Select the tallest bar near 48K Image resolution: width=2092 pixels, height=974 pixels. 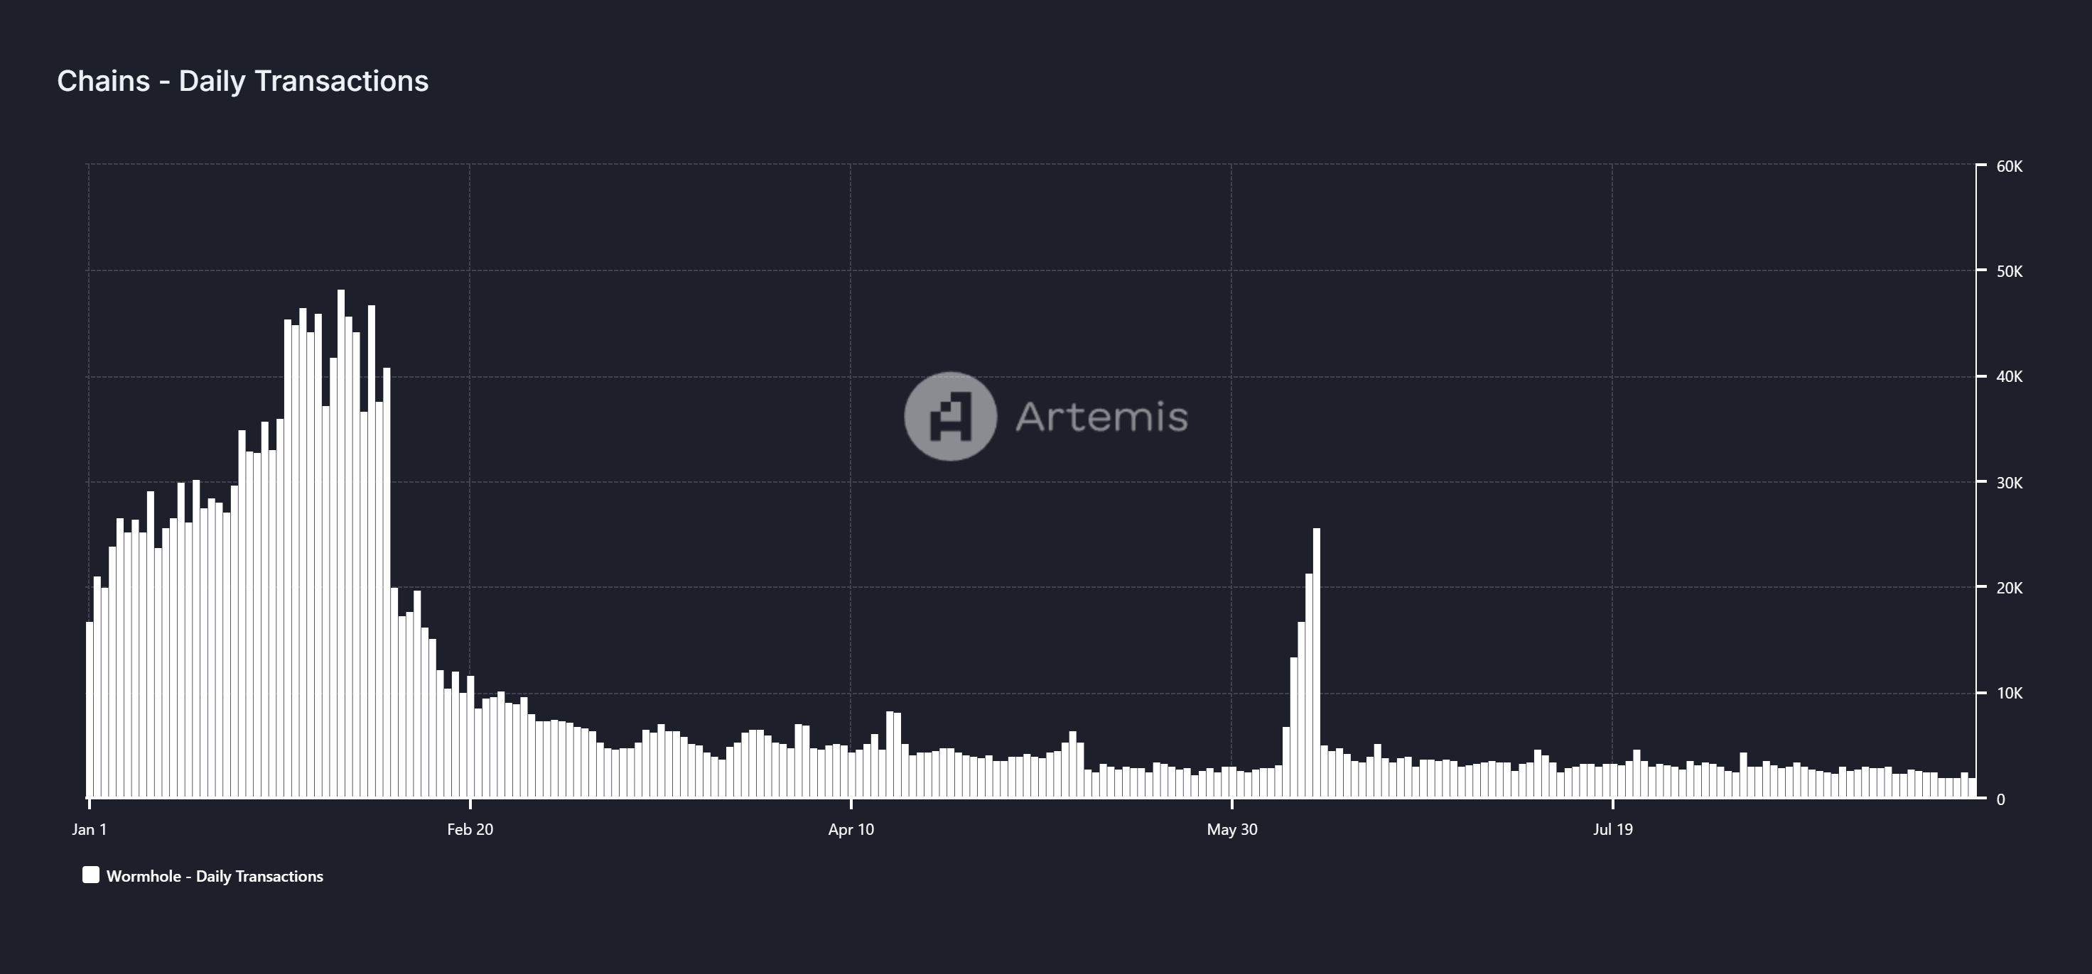[x=341, y=544]
